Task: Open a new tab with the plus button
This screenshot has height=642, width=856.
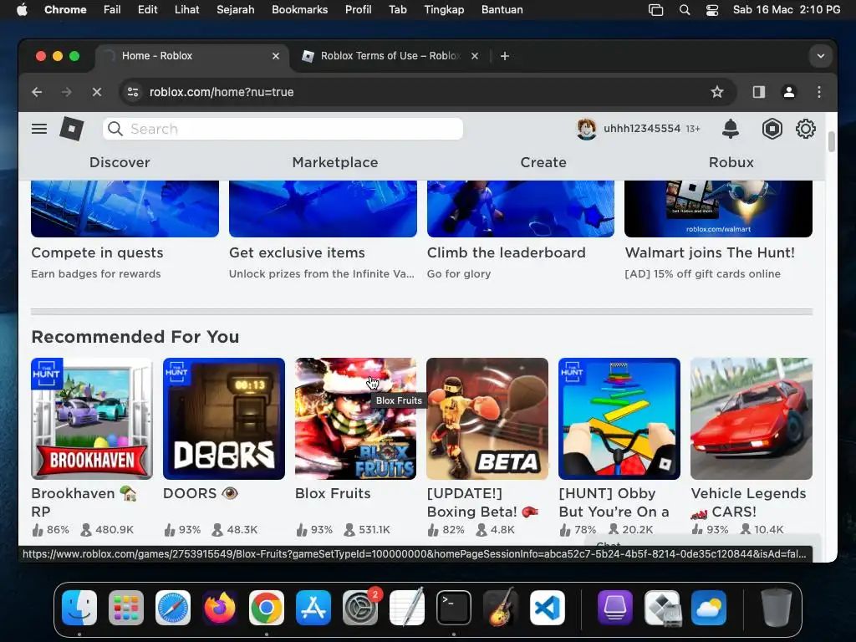Action: click(504, 56)
